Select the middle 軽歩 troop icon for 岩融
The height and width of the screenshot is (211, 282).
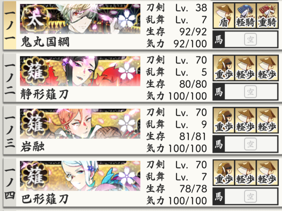click(x=245, y=120)
